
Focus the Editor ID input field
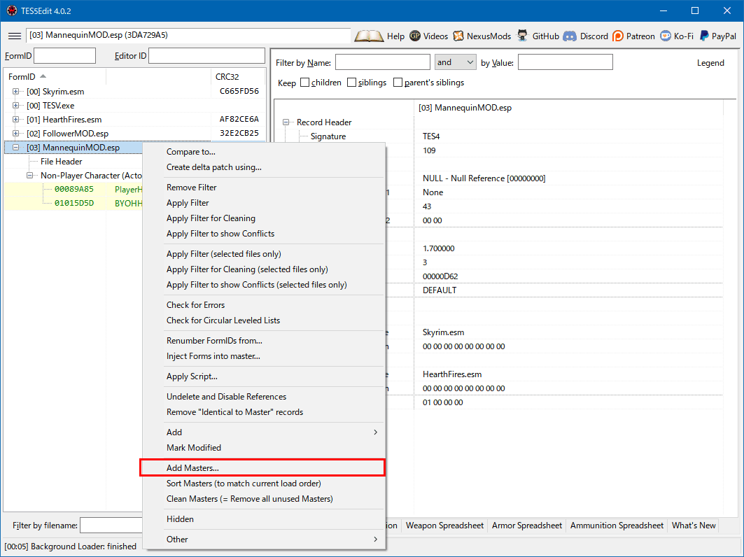pyautogui.click(x=206, y=55)
